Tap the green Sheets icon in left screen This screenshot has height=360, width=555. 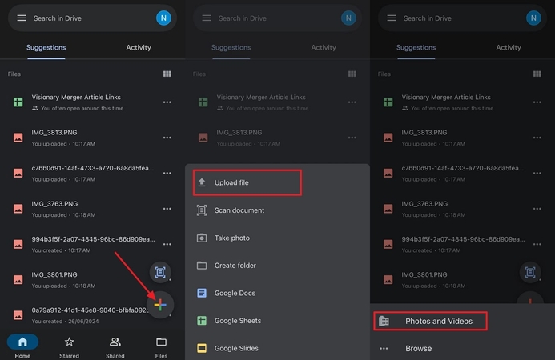[x=18, y=102]
